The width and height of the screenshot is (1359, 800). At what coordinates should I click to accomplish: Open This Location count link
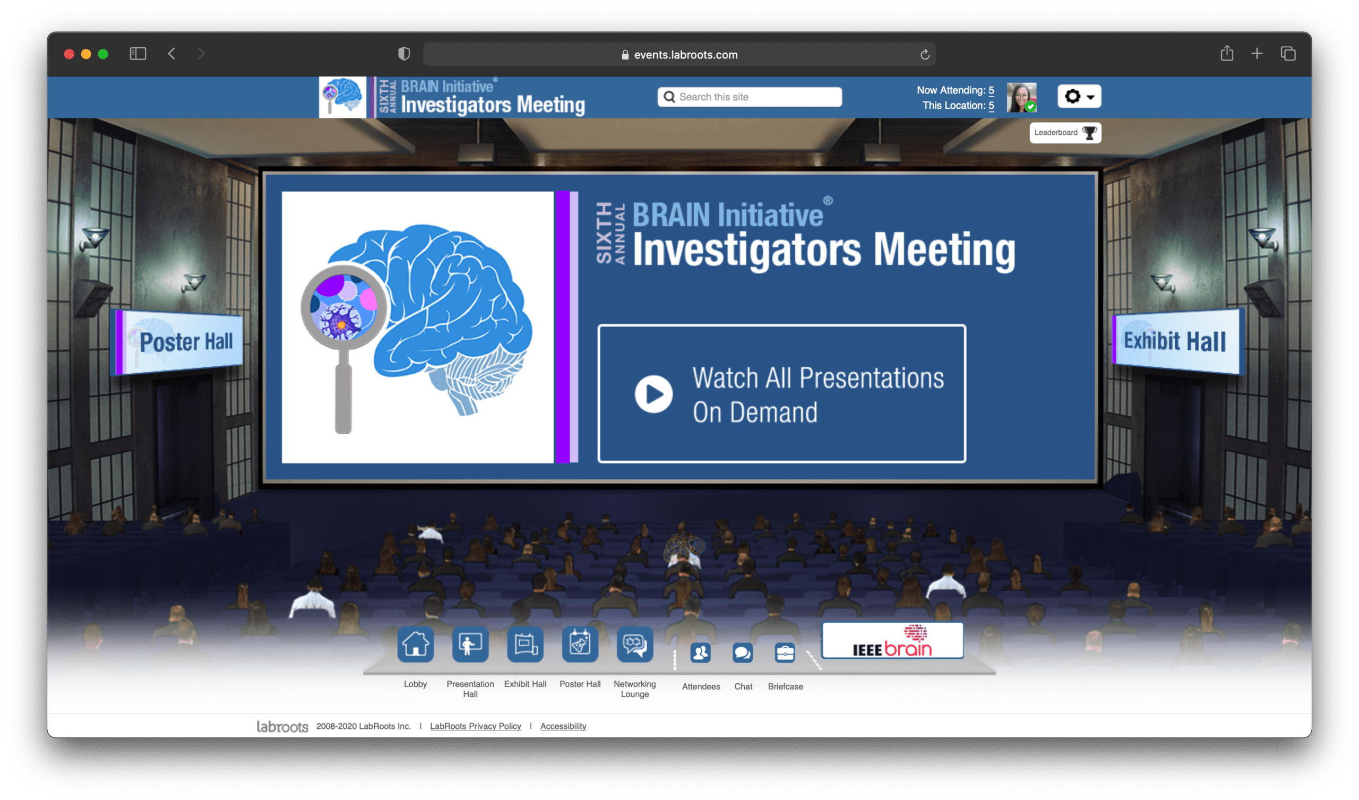tap(991, 106)
